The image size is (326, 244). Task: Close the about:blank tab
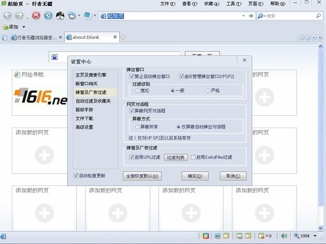115,37
